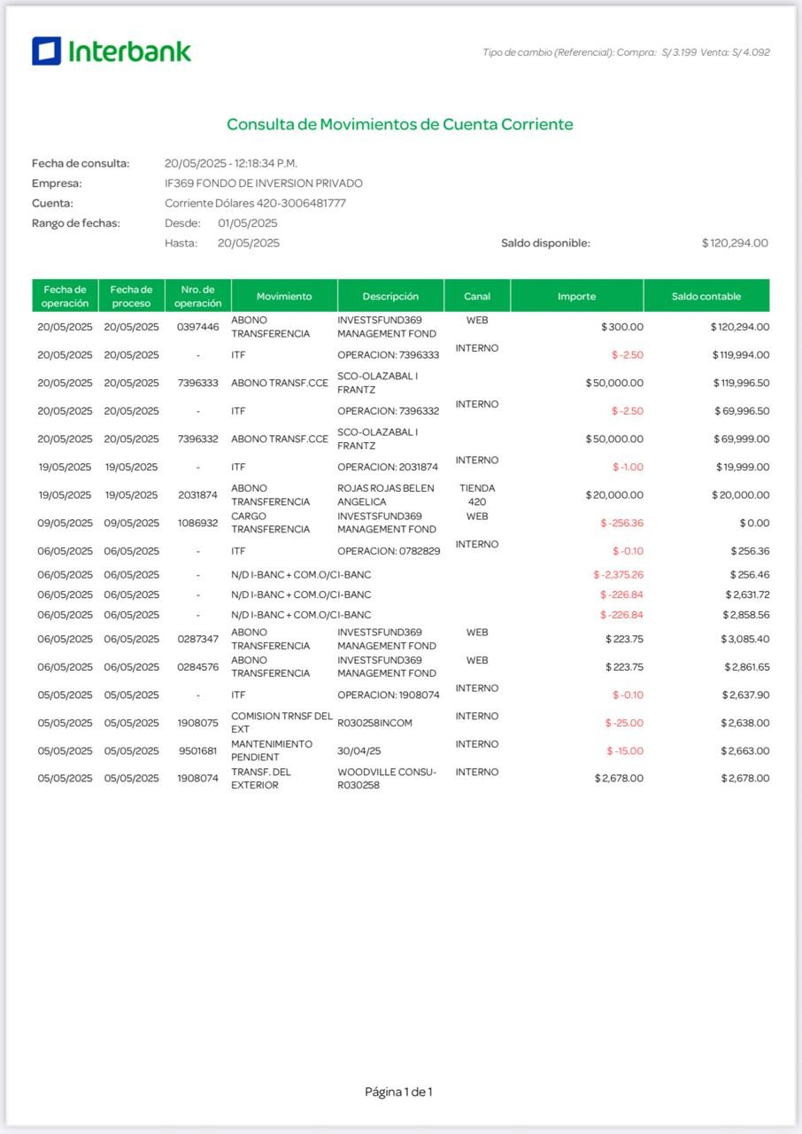Viewport: 802px width, 1134px height.
Task: Sort by the 'Nro. de operación' header
Action: [197, 296]
